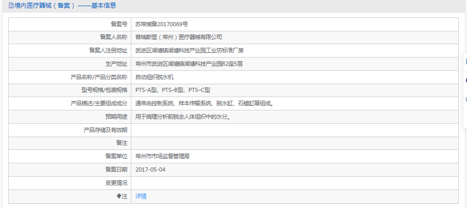This screenshot has width=467, height=208.
Task: Click the model list PTS-A型、PTS–B型、PTS–C型
Action: tap(172, 90)
